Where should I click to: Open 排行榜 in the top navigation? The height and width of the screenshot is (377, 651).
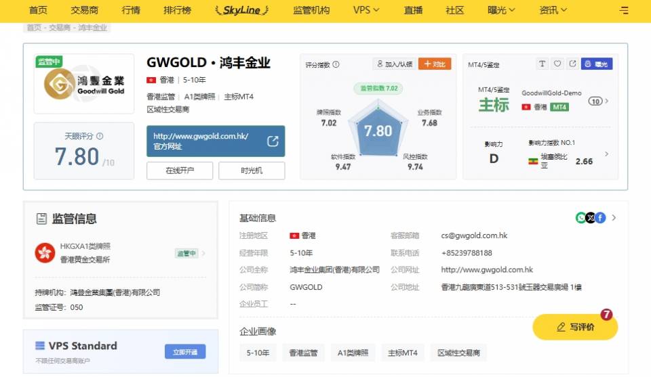click(177, 10)
